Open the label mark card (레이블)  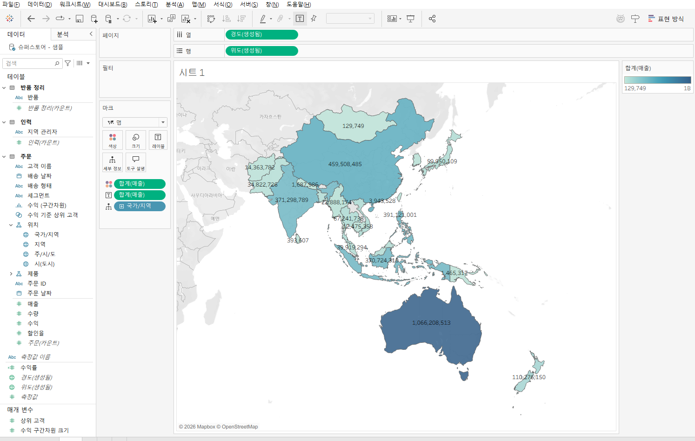click(158, 140)
